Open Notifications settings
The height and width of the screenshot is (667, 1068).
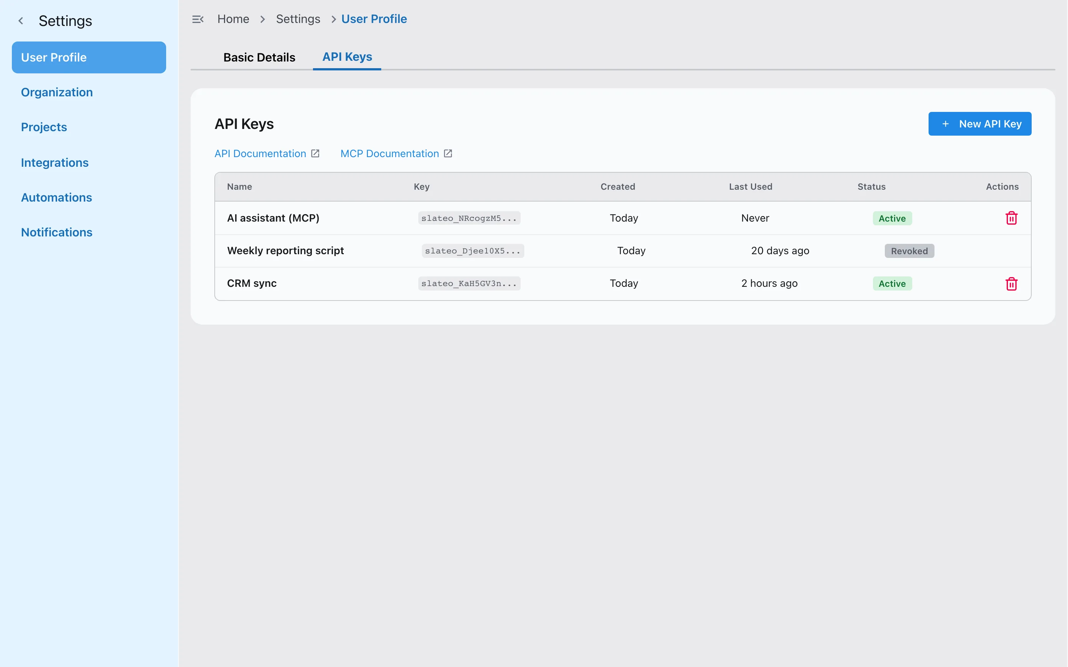tap(57, 232)
